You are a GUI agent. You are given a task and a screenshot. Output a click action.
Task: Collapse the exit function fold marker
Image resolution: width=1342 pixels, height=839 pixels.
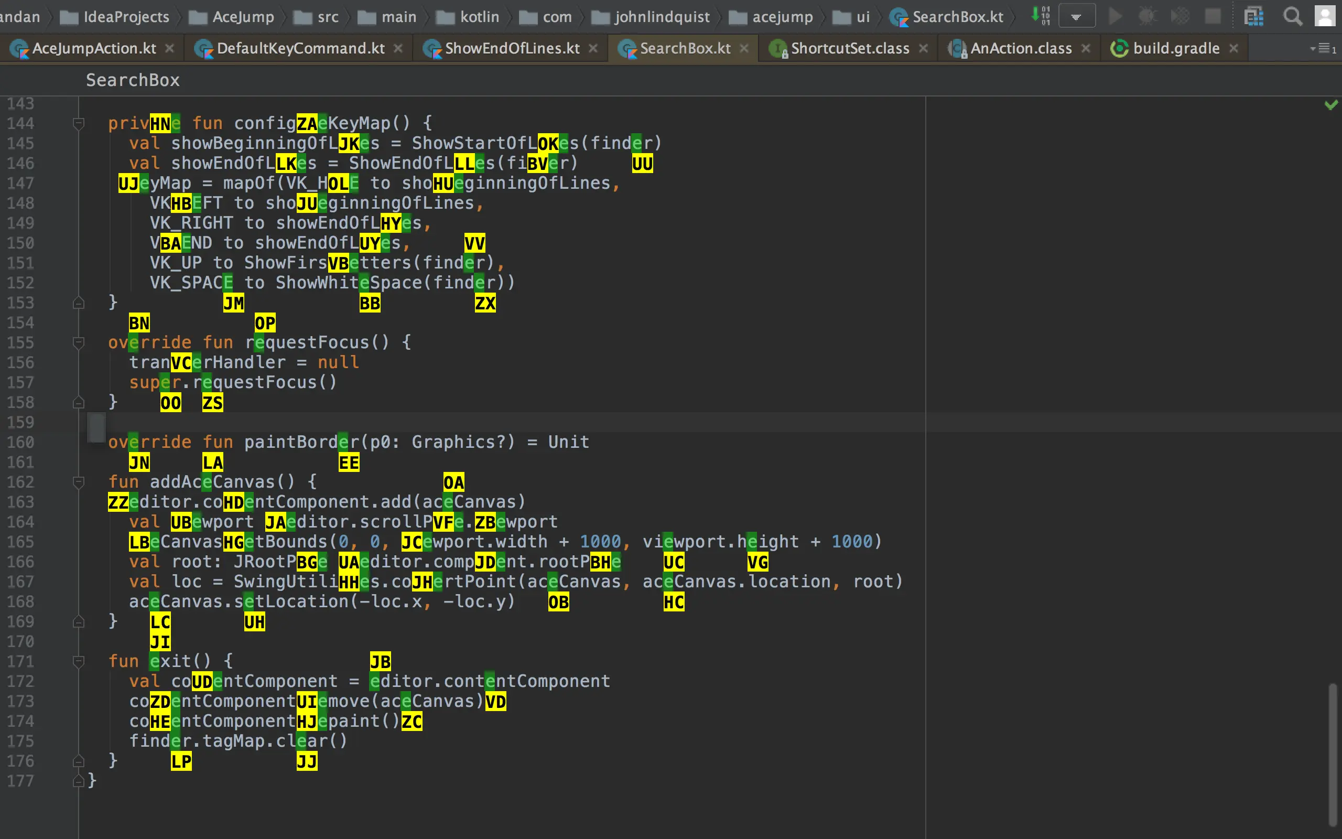click(78, 661)
